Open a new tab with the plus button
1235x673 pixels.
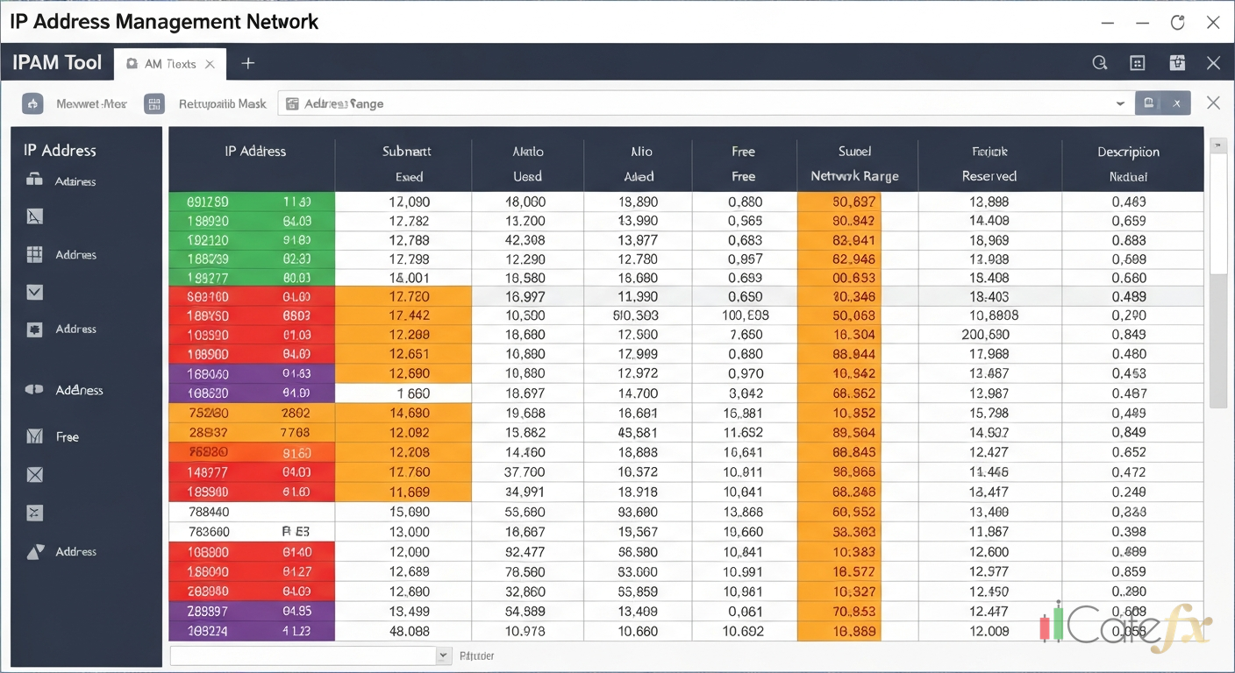coord(247,63)
